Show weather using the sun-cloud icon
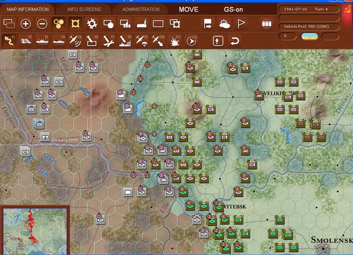This screenshot has height=255, width=353. (224, 23)
